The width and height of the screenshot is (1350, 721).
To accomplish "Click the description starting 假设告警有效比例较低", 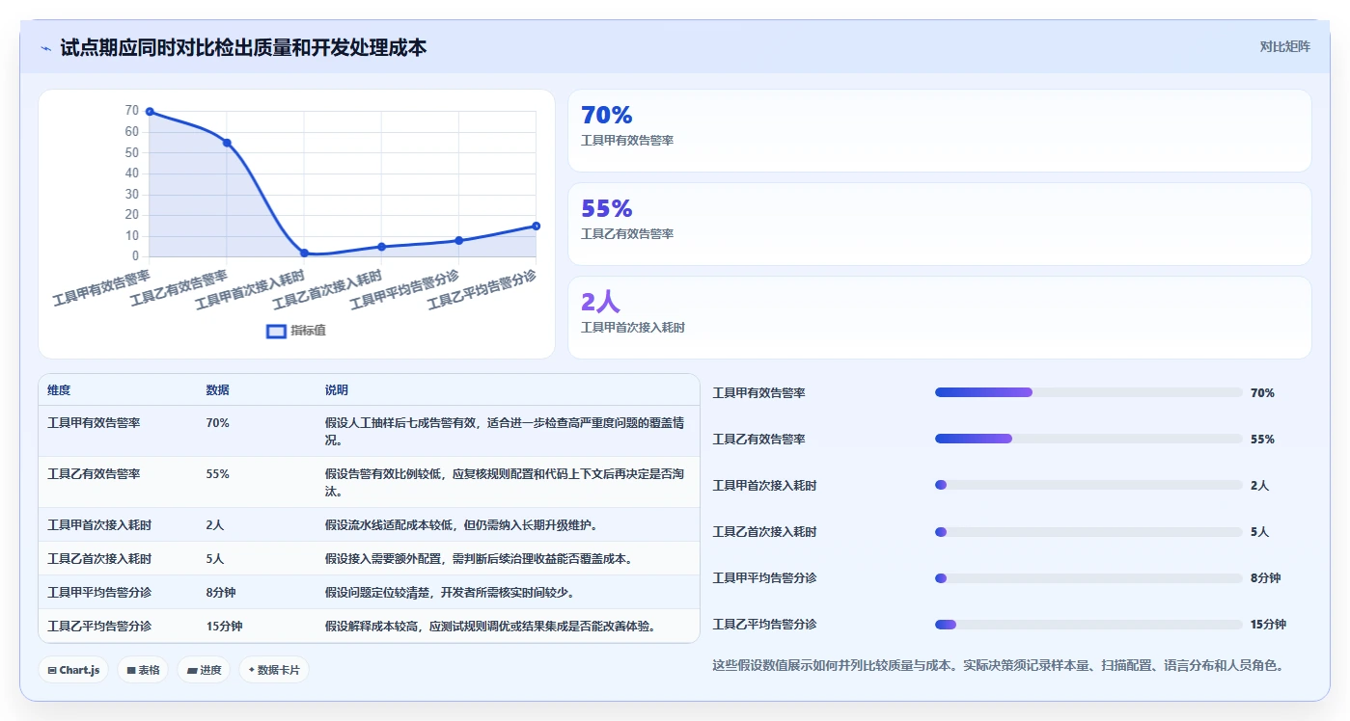I will pos(506,483).
